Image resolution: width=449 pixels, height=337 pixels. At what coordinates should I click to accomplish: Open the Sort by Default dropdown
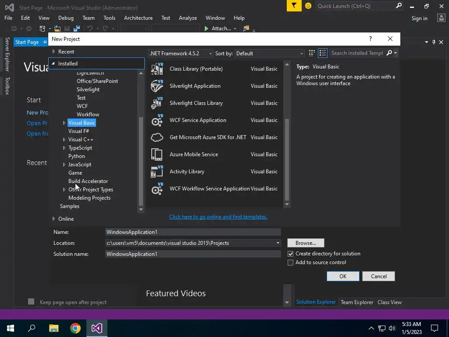click(x=269, y=53)
